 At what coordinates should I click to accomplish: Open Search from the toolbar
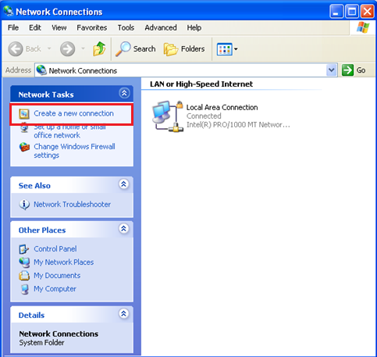[x=136, y=48]
